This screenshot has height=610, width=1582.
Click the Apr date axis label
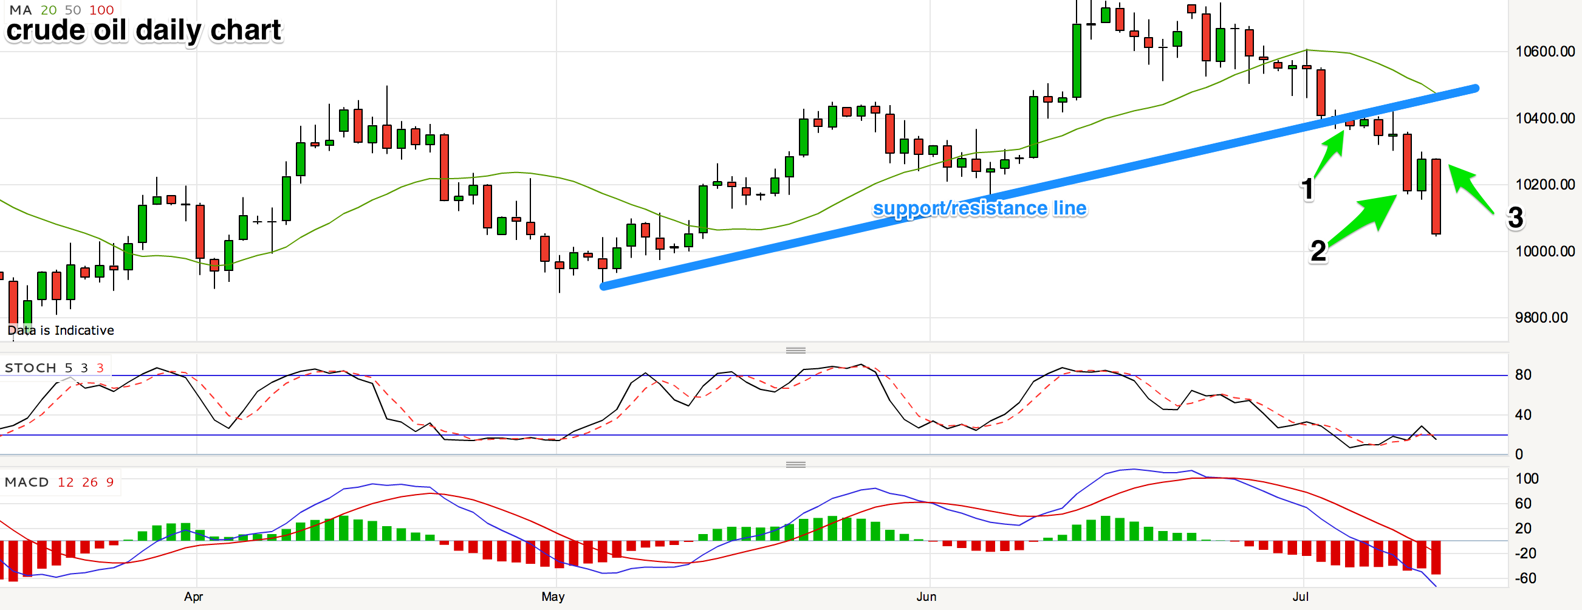[193, 597]
